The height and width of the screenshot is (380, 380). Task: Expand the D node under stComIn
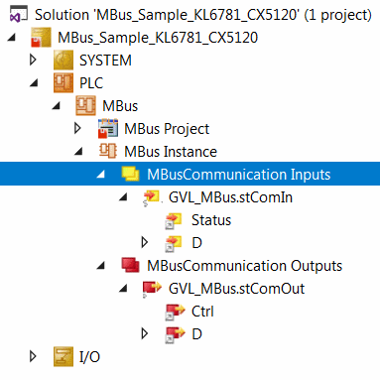pos(145,242)
